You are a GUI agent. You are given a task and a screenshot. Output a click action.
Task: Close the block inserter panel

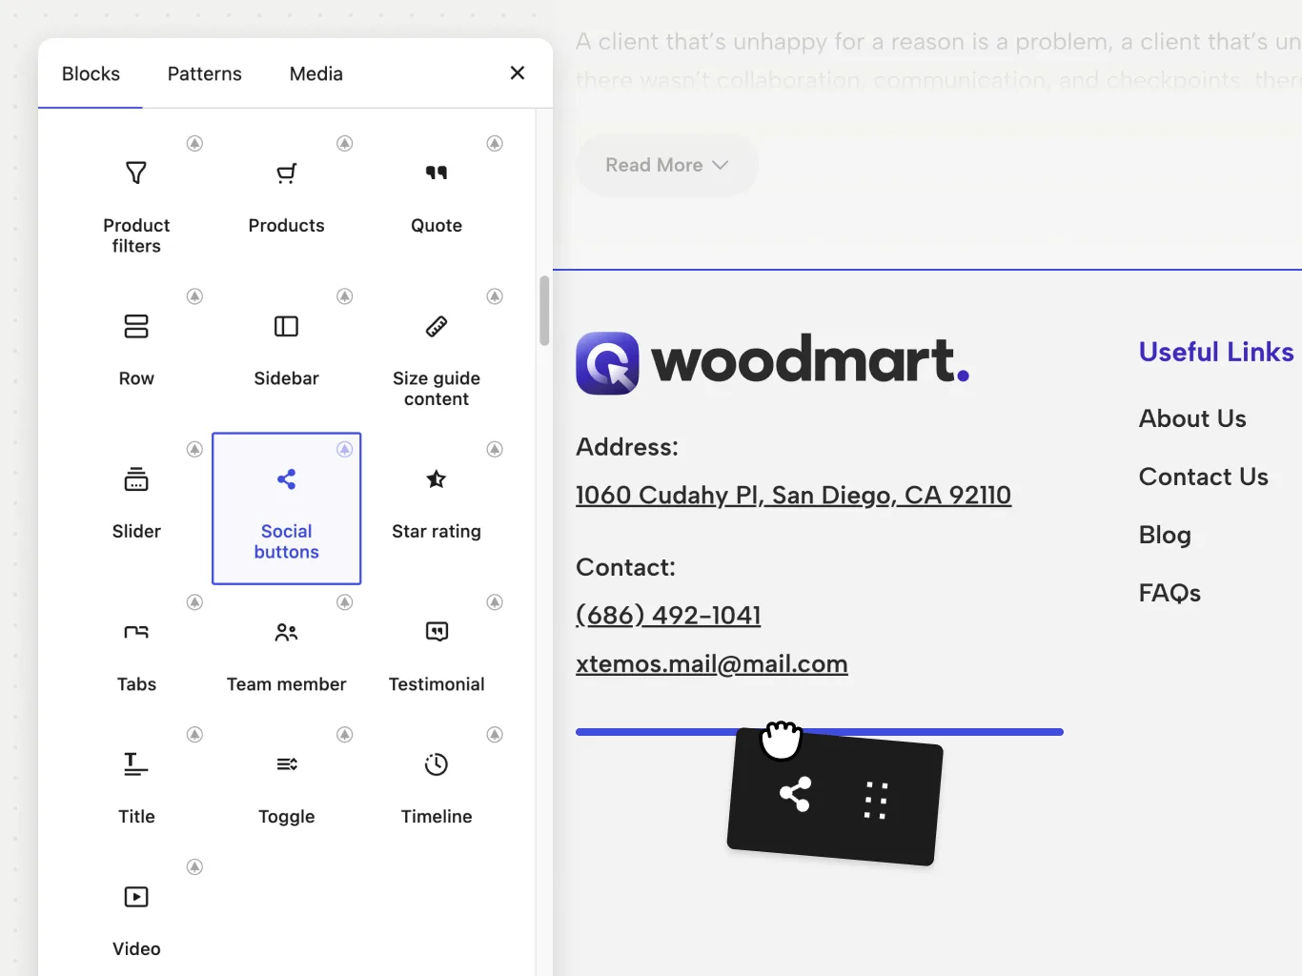(x=518, y=73)
